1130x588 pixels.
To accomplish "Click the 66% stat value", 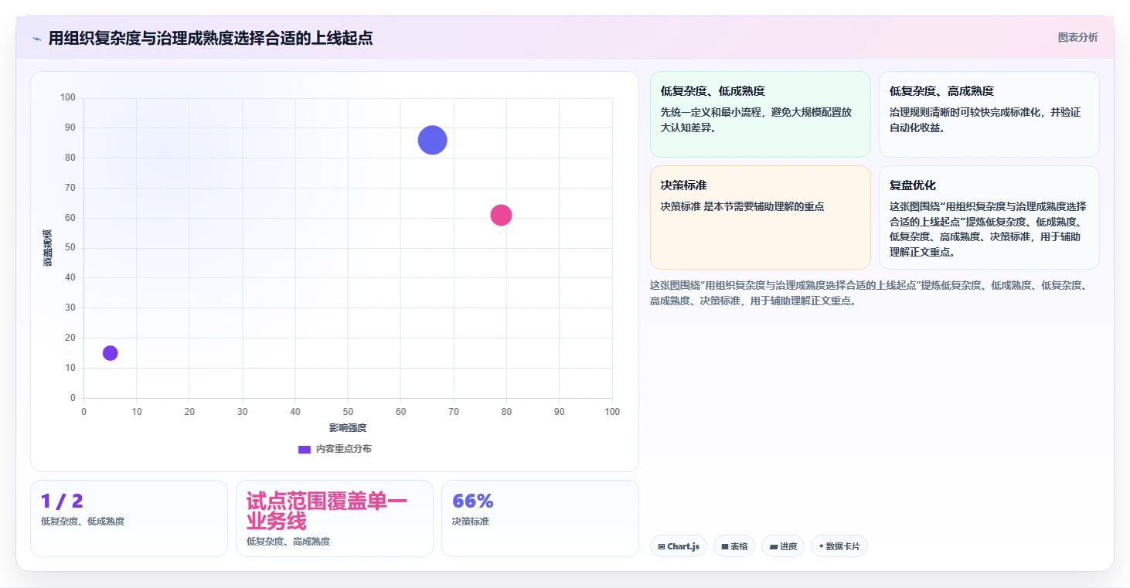I will 473,501.
